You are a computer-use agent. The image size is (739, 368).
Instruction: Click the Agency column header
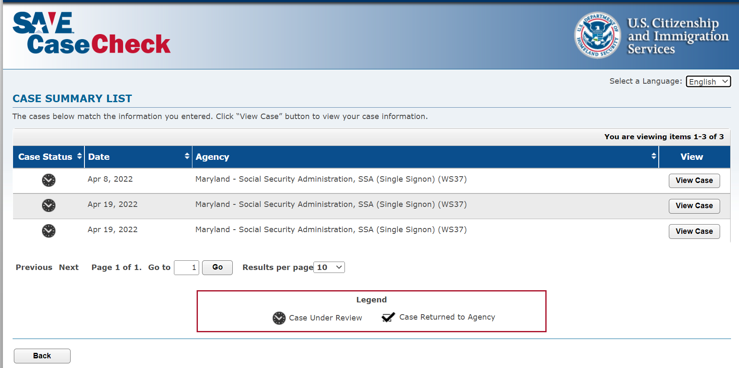tap(212, 157)
